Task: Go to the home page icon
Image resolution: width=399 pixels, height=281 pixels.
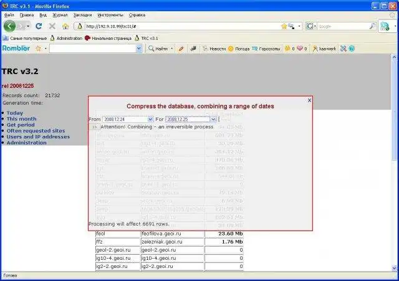Action: [x=65, y=26]
